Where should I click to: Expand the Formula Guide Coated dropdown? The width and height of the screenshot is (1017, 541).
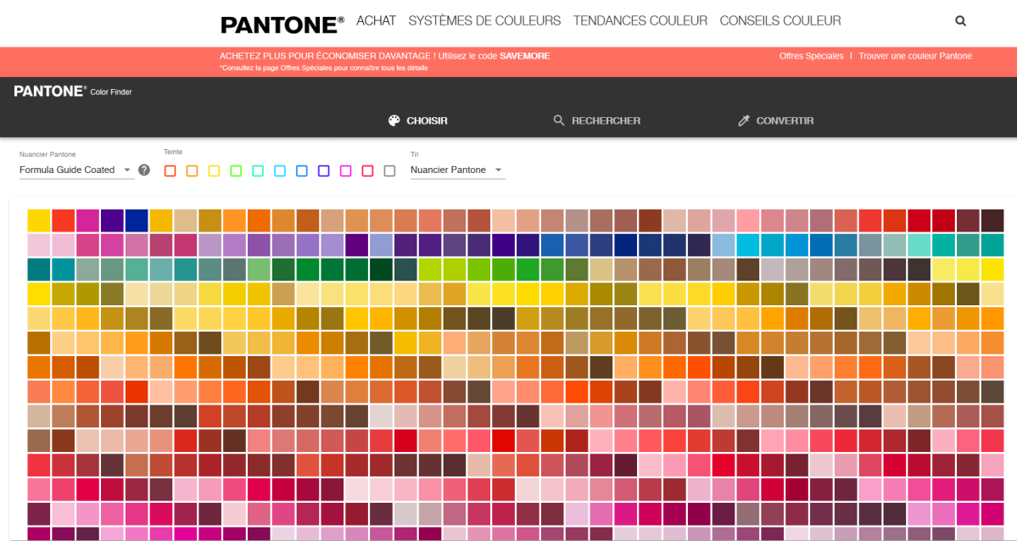(76, 170)
